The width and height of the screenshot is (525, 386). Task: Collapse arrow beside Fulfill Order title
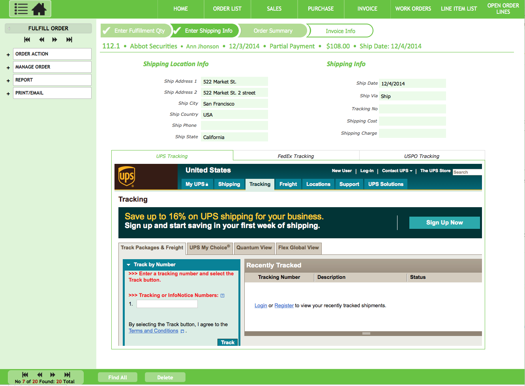[9, 28]
